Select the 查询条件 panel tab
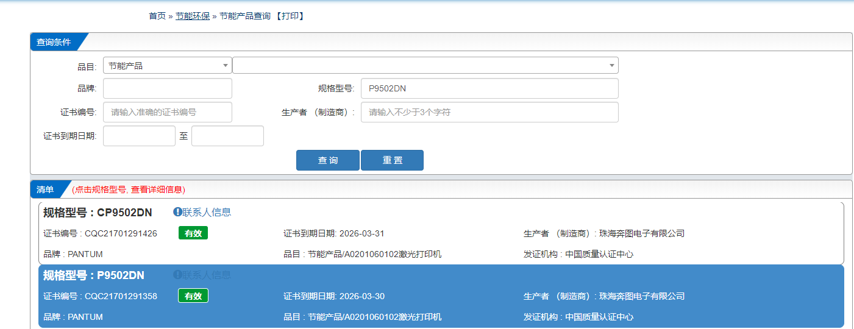The image size is (854, 329). click(54, 42)
